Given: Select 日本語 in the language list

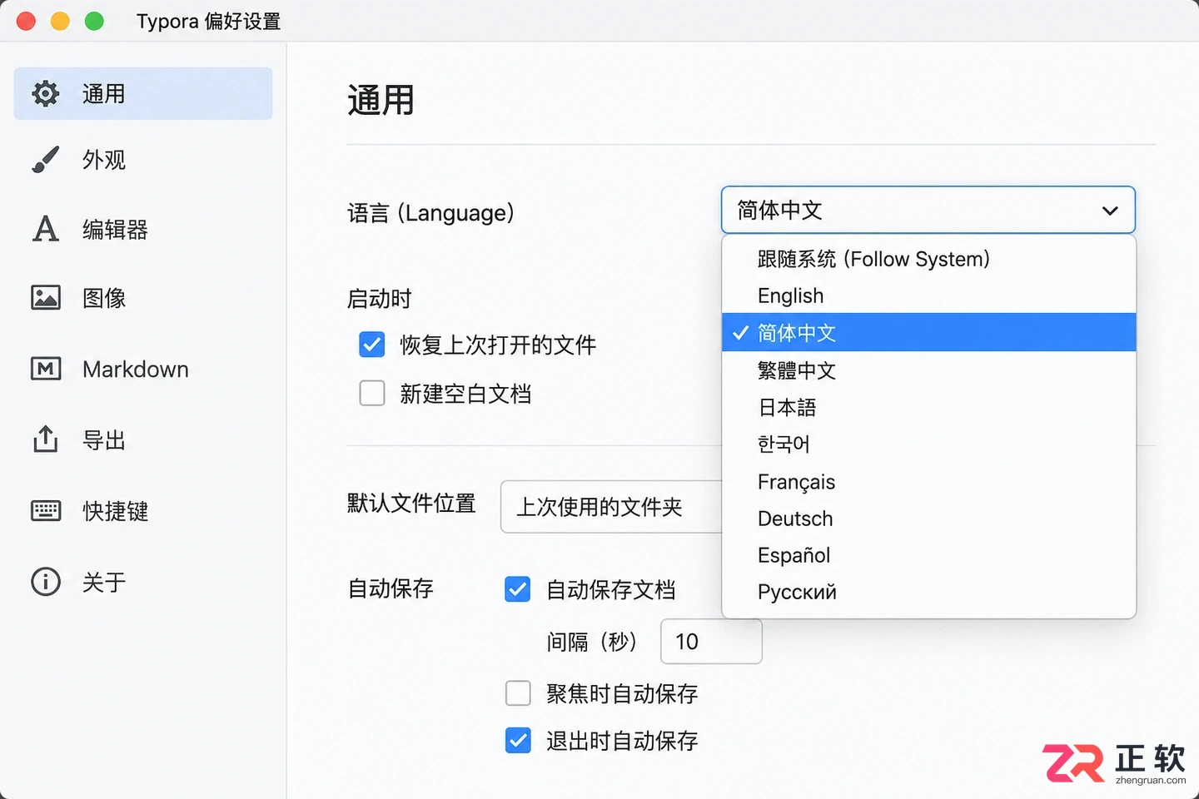Looking at the screenshot, I should click(929, 407).
